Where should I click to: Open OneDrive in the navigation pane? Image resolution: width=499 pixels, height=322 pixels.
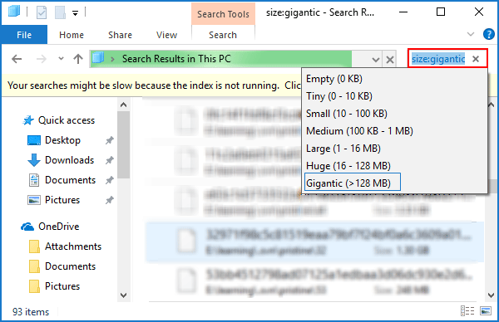click(x=58, y=227)
